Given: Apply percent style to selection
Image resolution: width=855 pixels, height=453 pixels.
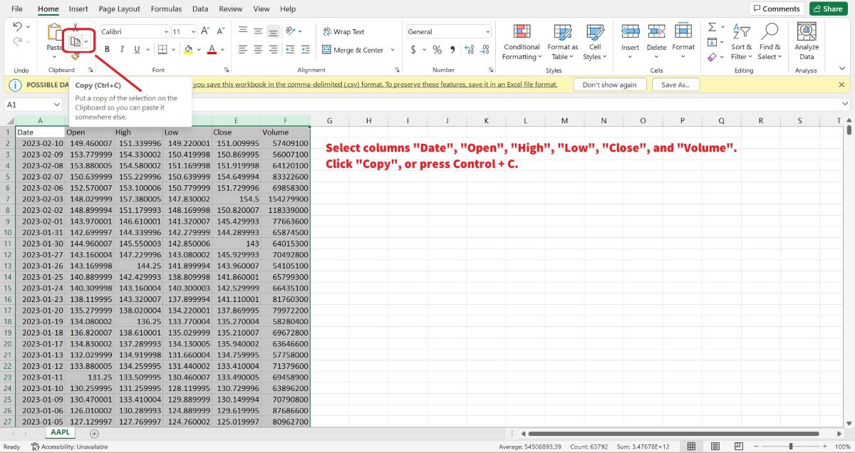Looking at the screenshot, I should pos(437,50).
